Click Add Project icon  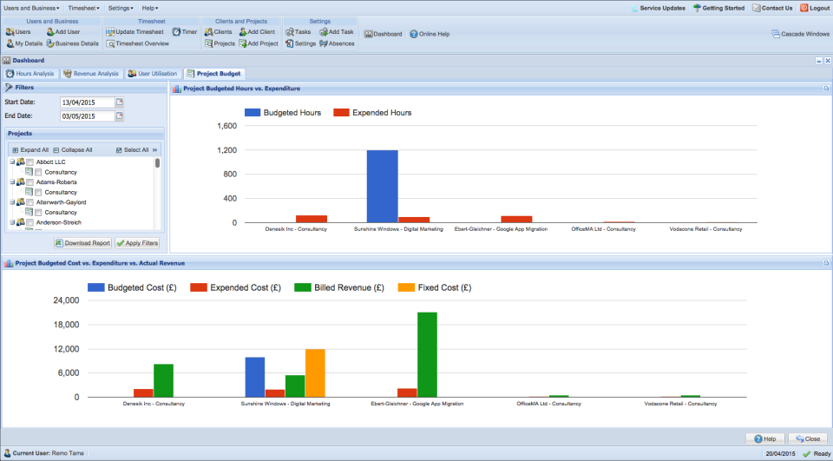pos(259,43)
